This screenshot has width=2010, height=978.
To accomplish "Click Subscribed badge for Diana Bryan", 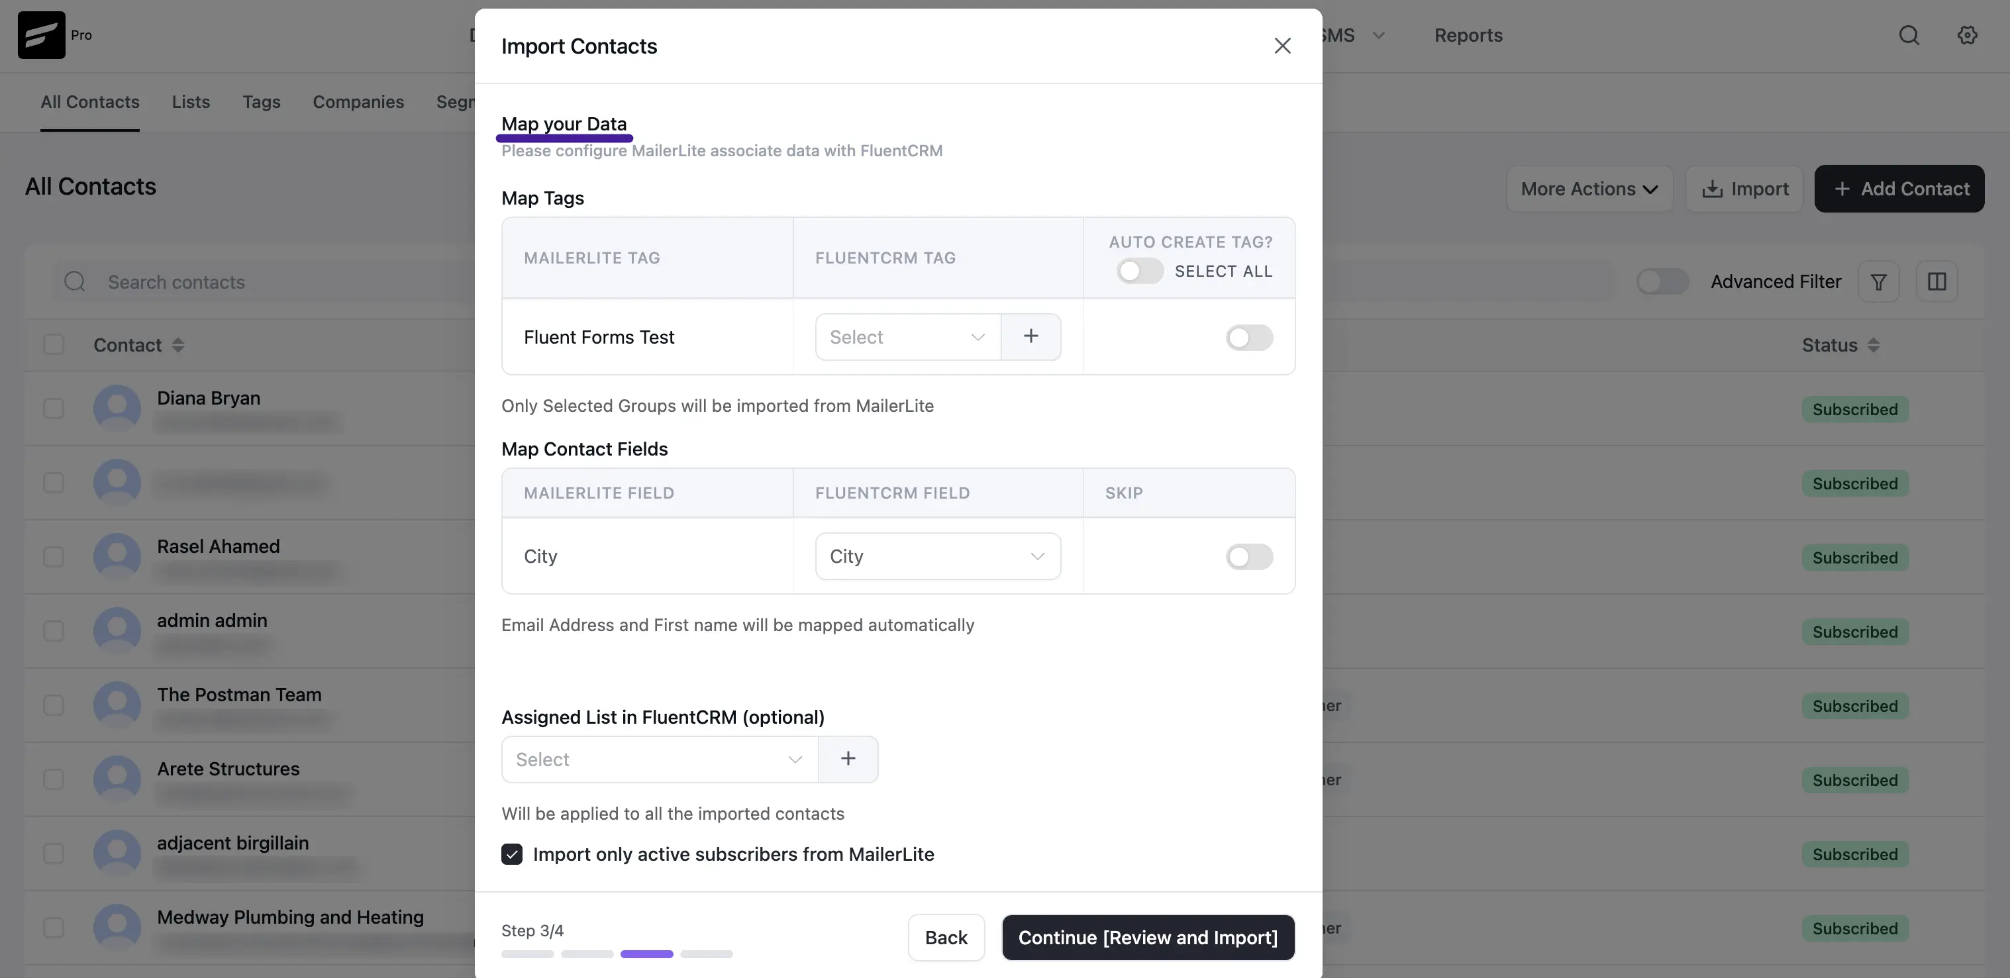I will click(1855, 409).
